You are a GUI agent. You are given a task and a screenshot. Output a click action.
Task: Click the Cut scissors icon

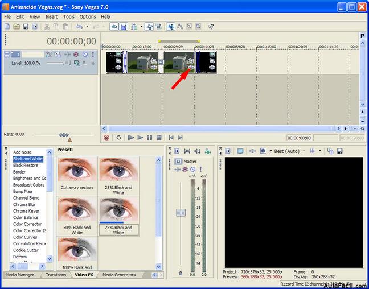click(47, 27)
